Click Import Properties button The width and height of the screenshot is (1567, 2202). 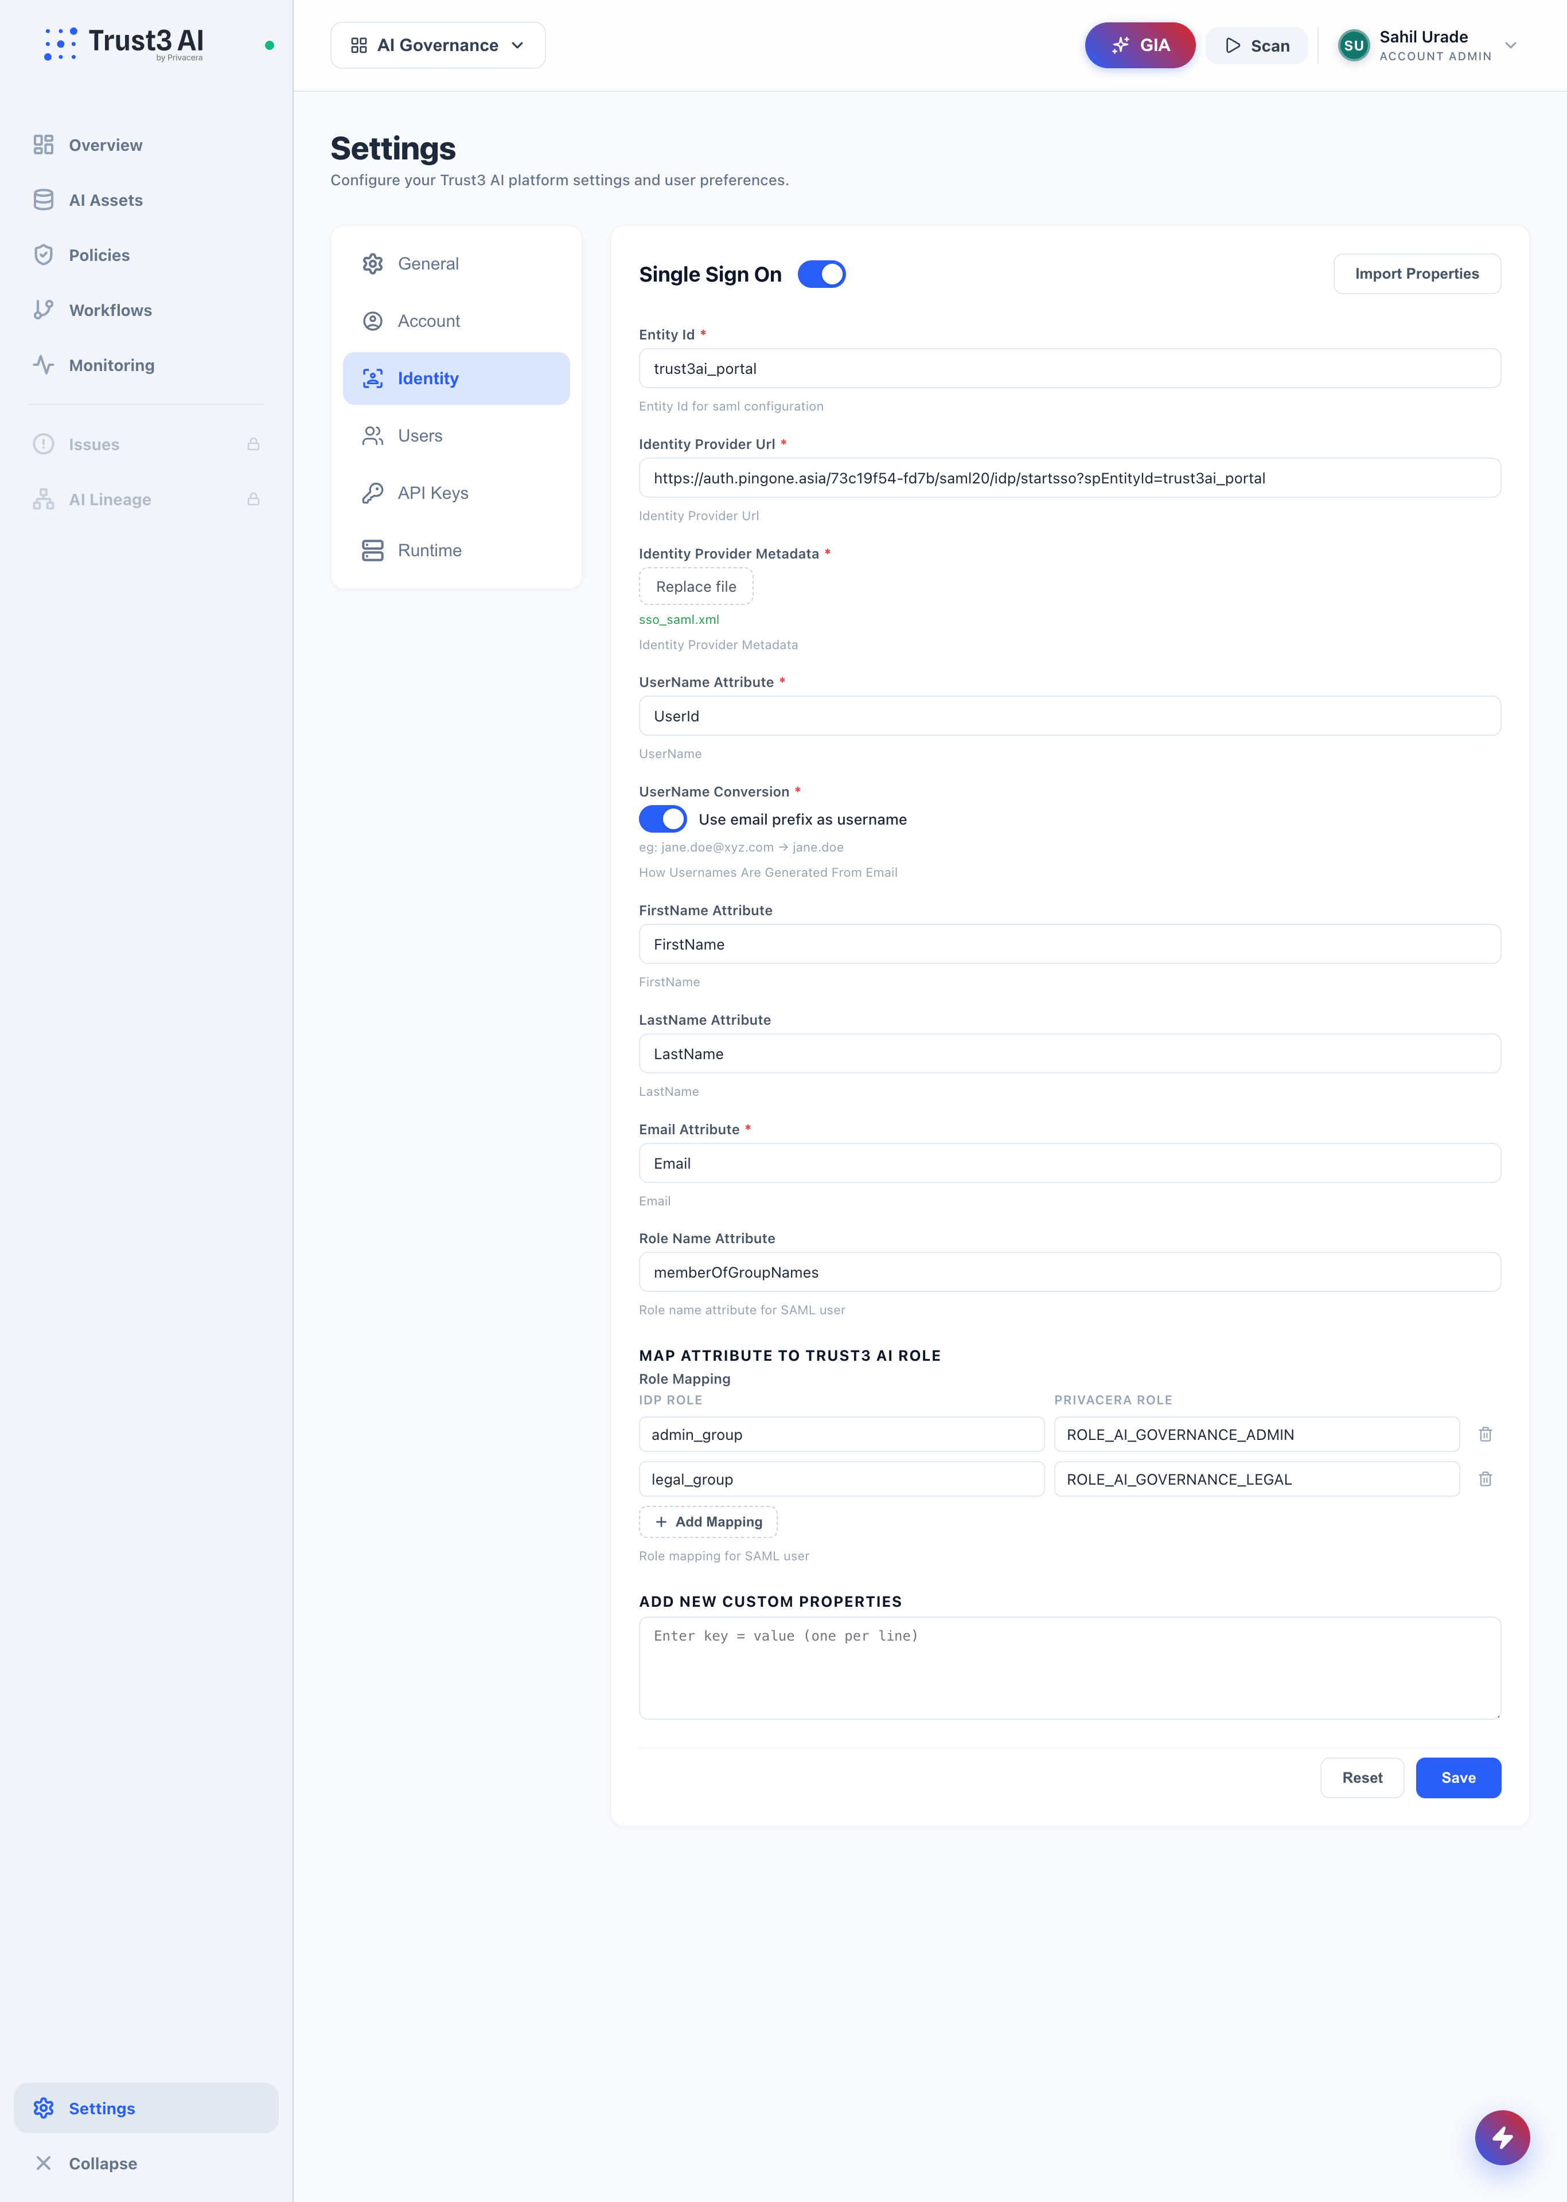coord(1417,274)
